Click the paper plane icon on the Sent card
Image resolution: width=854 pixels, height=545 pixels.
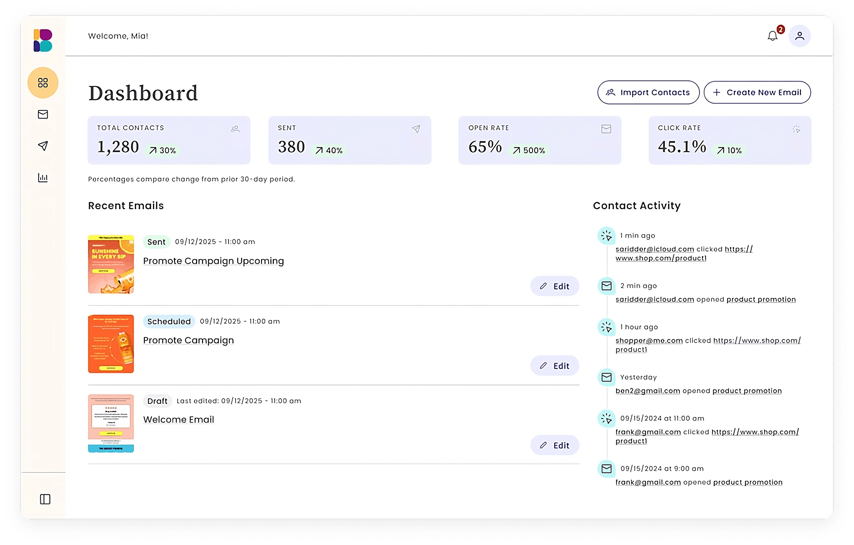[416, 129]
